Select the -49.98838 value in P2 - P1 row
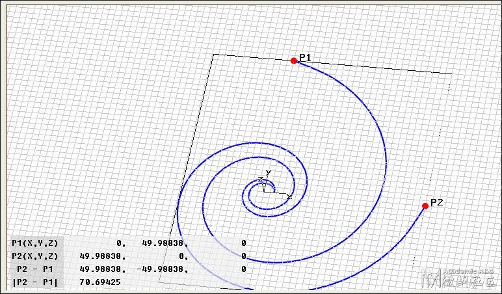Image resolution: width=502 pixels, height=294 pixels. pyautogui.click(x=163, y=269)
